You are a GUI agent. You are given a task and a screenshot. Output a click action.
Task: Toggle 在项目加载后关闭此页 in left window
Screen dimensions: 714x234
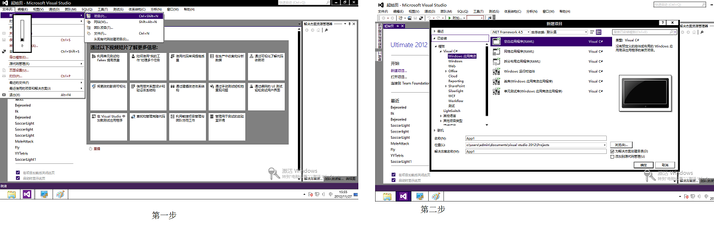point(18,172)
